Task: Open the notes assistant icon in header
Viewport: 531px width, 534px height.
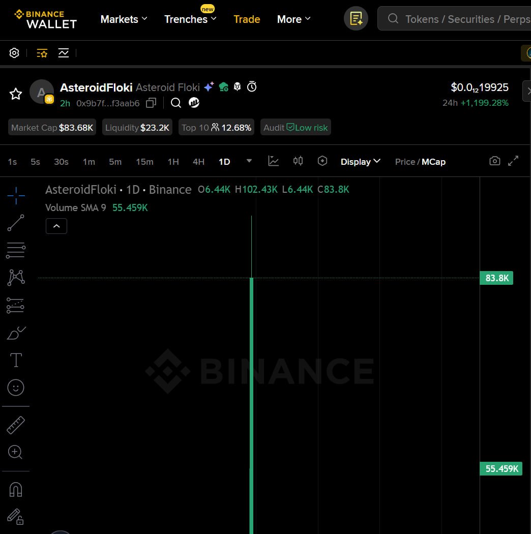Action: [x=356, y=18]
